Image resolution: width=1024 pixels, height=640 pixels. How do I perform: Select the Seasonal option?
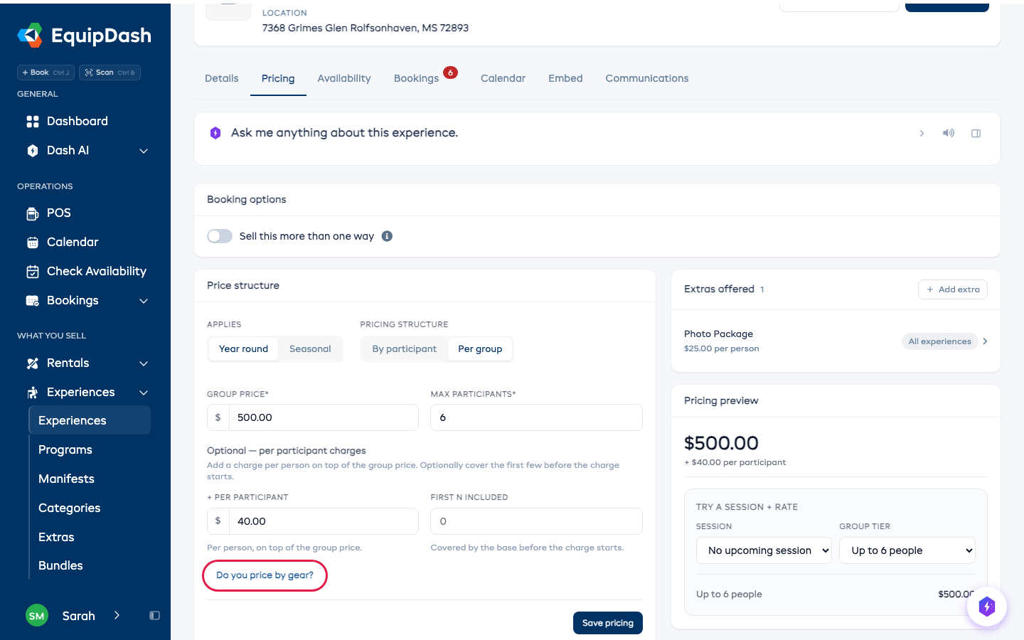310,349
